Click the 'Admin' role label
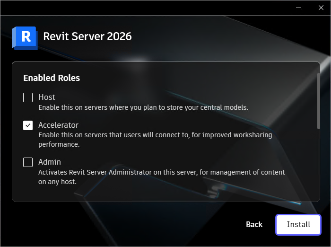 50,162
